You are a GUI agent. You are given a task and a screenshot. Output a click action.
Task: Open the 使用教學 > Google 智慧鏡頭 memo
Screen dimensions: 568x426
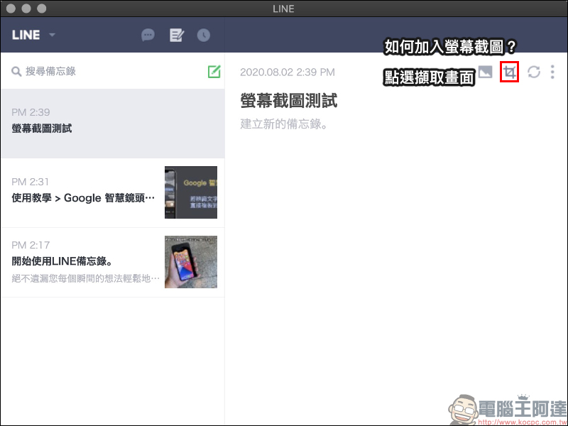coord(113,192)
